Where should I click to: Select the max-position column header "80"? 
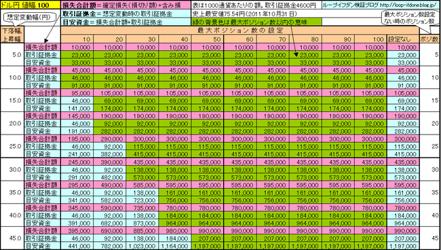coord(306,39)
